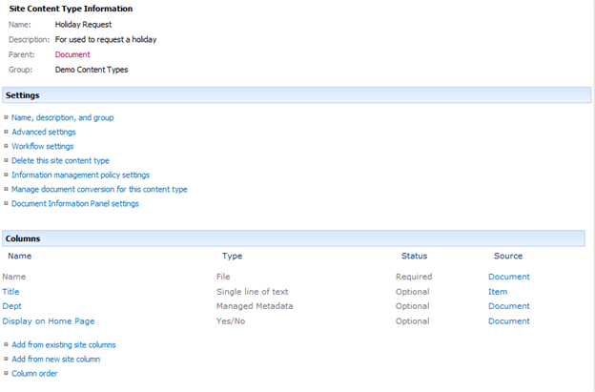The width and height of the screenshot is (595, 392).
Task: Open Document source for Display on Home Page
Action: (508, 321)
